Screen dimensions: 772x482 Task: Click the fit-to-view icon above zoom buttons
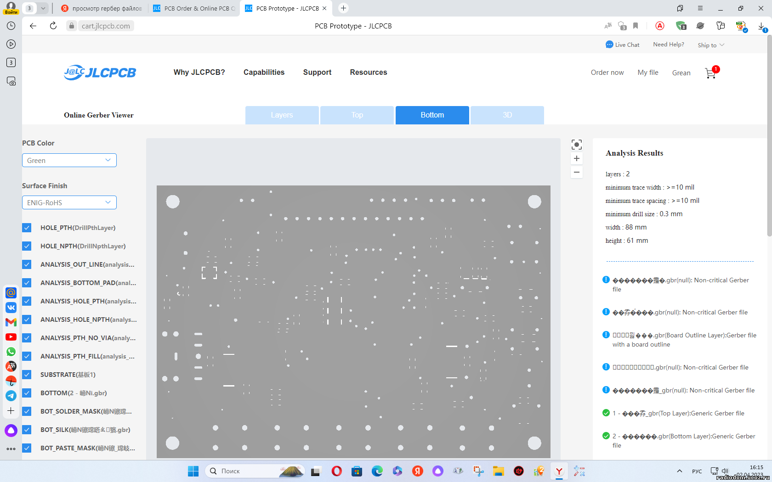coord(577,145)
